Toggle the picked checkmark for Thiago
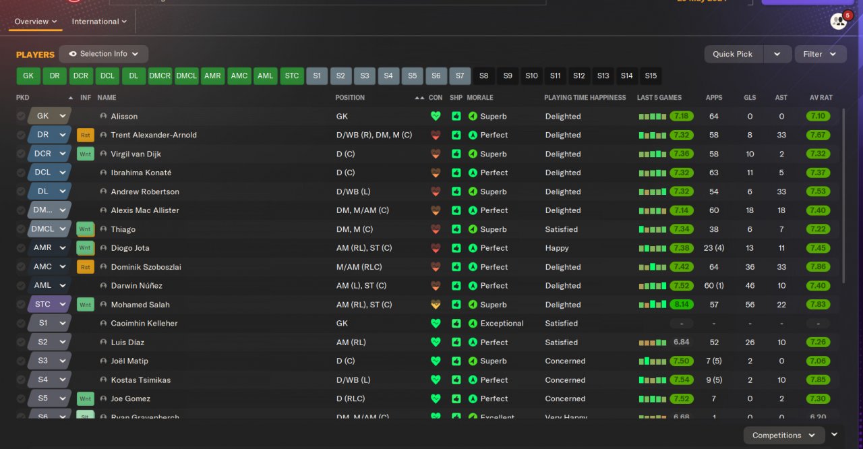This screenshot has height=449, width=863. point(21,229)
